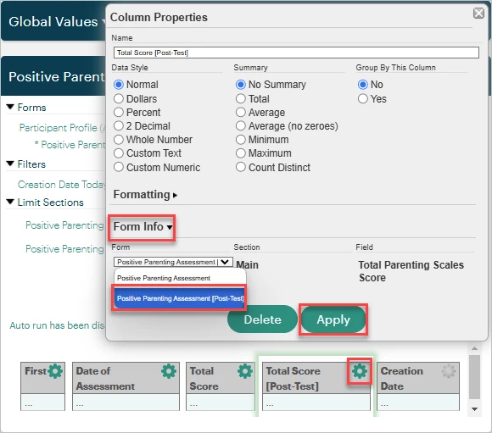Select Custom Numeric data style

119,167
